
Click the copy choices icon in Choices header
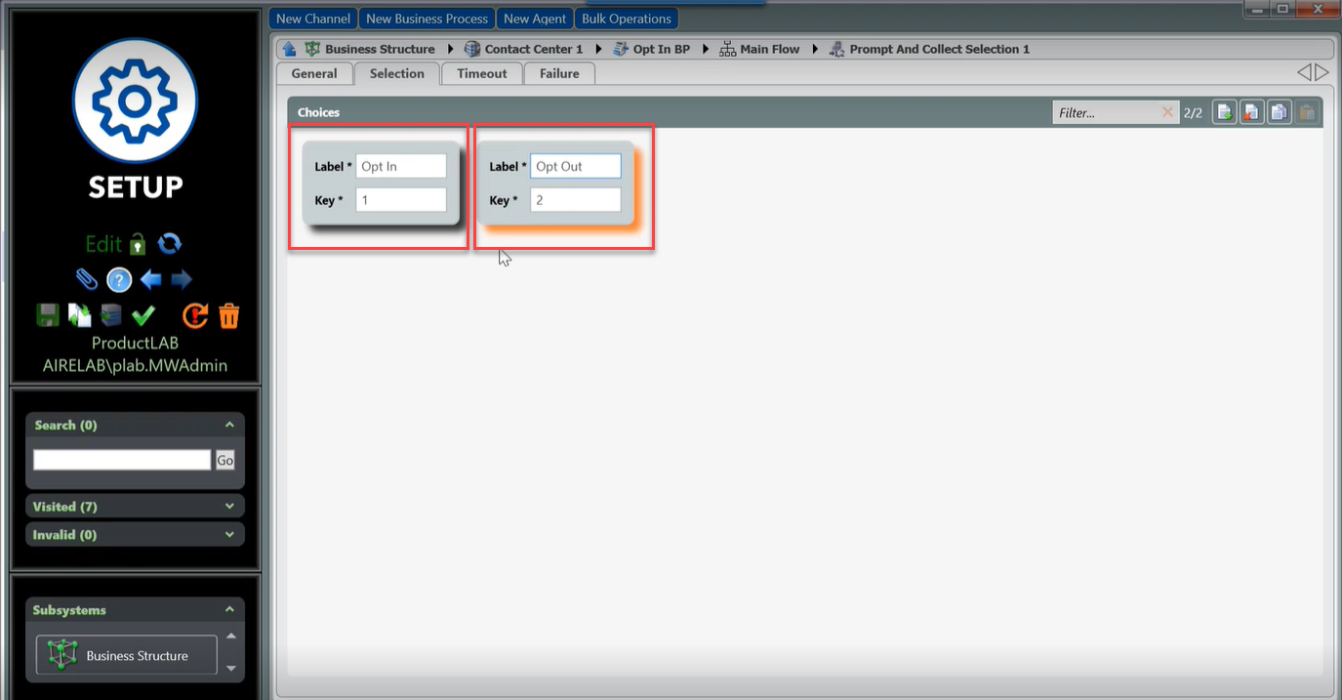pyautogui.click(x=1279, y=113)
